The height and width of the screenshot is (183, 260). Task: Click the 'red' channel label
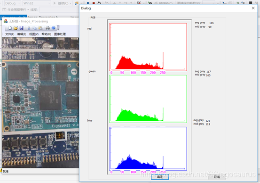(x=89, y=29)
